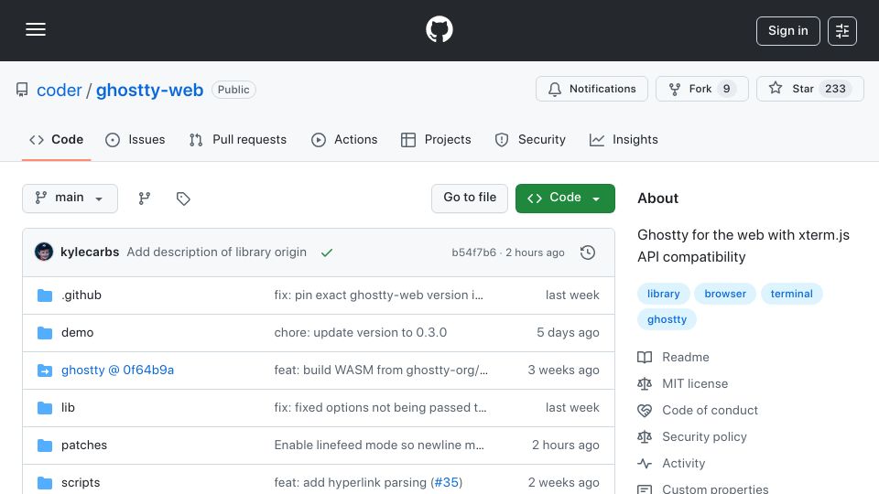Open the Actions tab
879x494 pixels.
pos(344,139)
